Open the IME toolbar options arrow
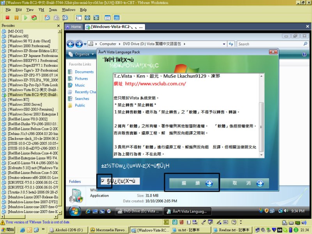This screenshot has height=234, width=312. coord(241,222)
